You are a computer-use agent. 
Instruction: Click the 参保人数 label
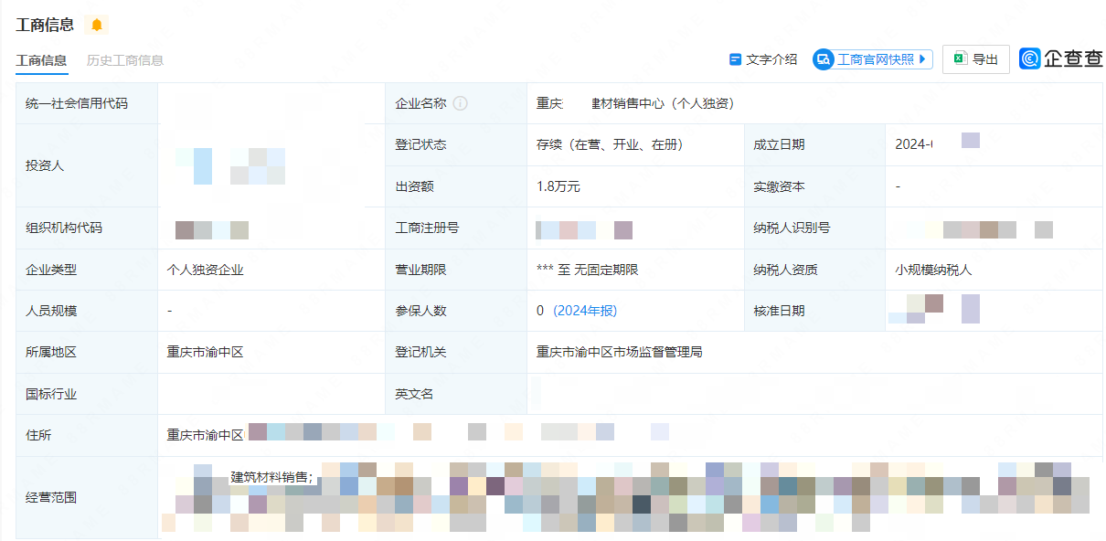point(420,311)
